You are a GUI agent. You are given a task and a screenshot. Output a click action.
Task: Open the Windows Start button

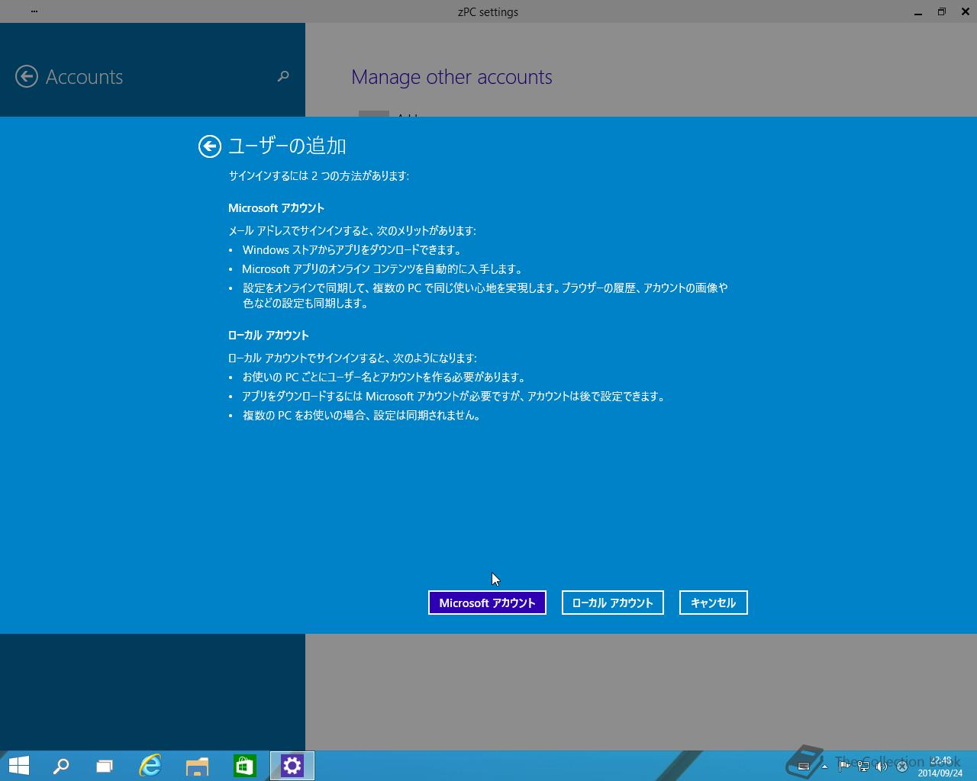click(18, 766)
